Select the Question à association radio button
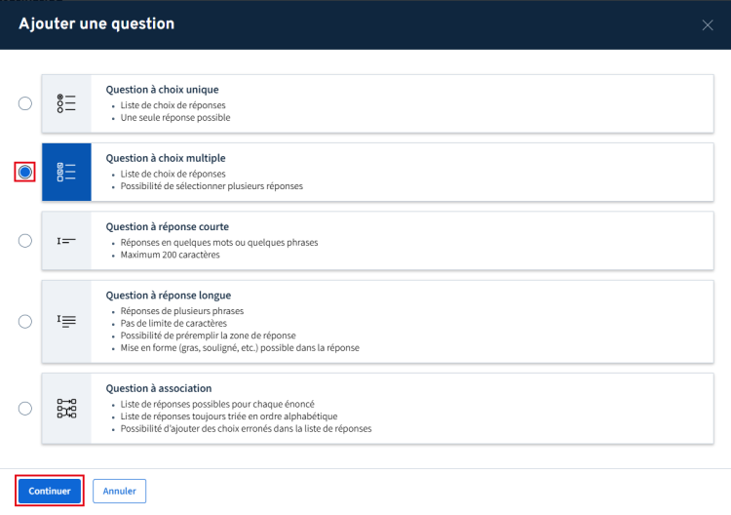 pyautogui.click(x=25, y=408)
